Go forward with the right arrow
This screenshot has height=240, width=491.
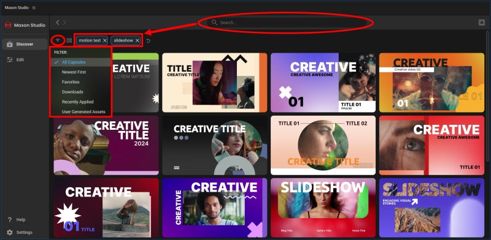pos(64,23)
